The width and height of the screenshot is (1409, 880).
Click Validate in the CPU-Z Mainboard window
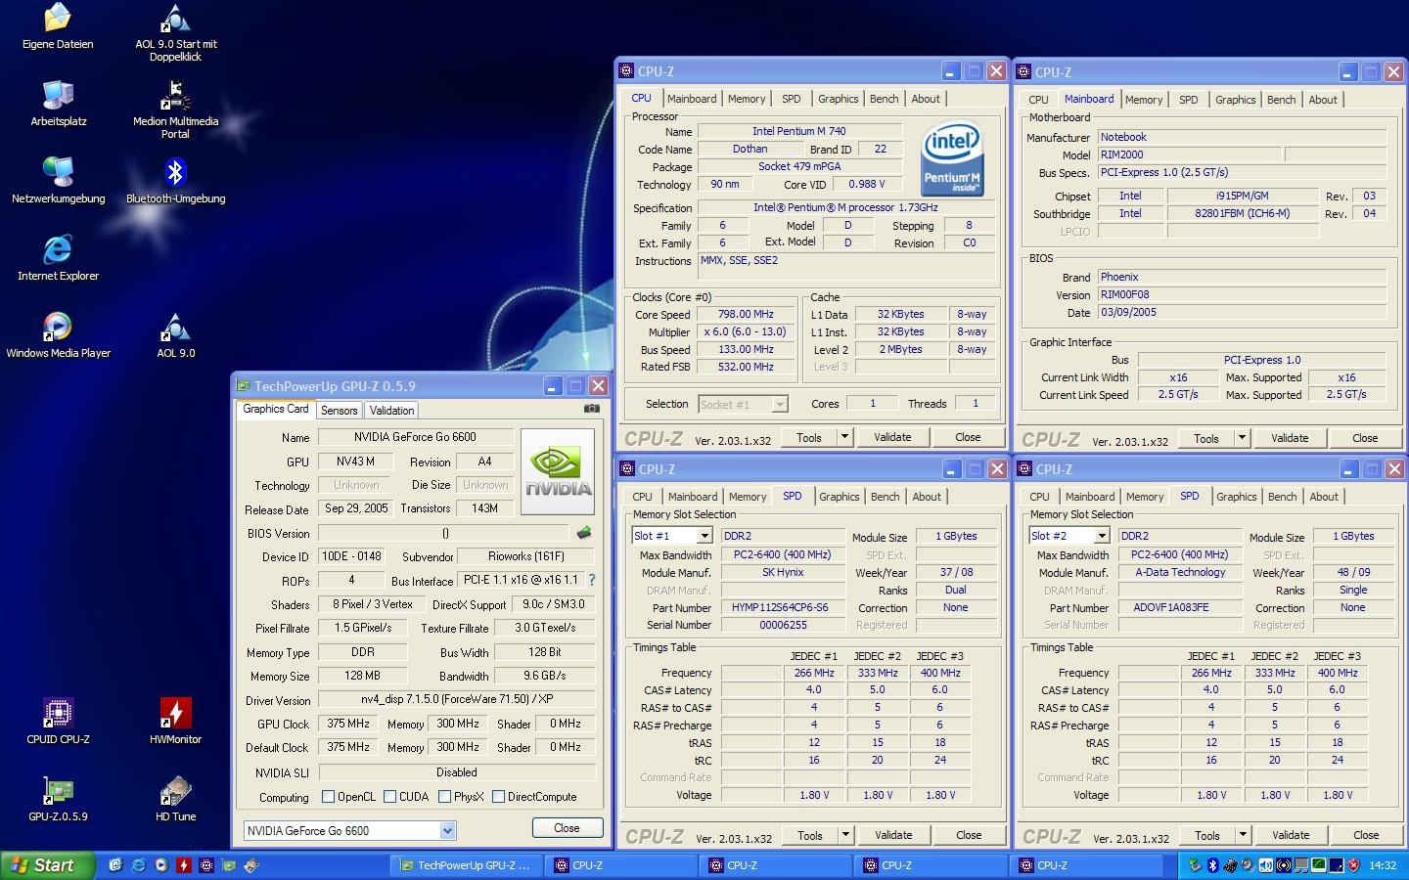[1289, 438]
